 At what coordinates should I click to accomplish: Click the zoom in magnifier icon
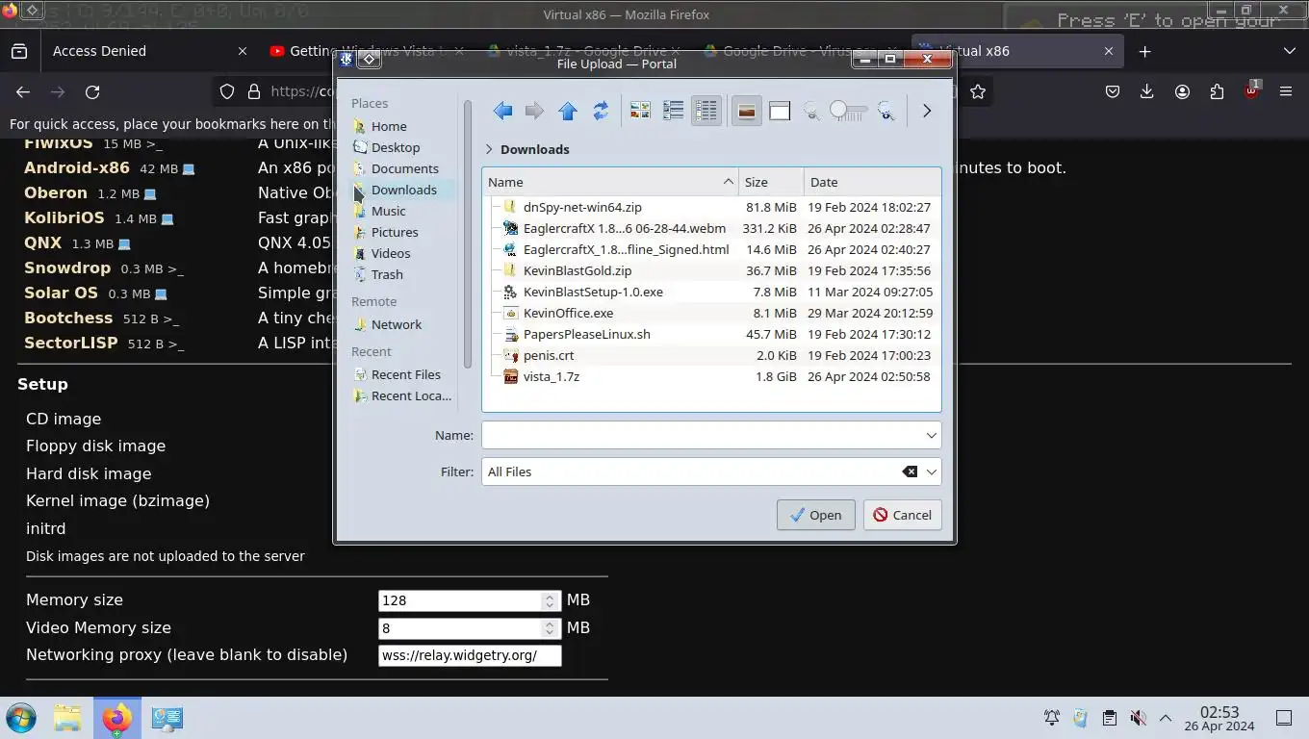(x=885, y=112)
